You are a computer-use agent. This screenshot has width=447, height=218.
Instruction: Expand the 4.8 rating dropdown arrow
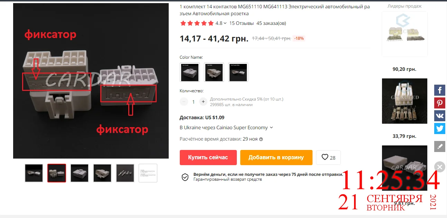pyautogui.click(x=225, y=23)
